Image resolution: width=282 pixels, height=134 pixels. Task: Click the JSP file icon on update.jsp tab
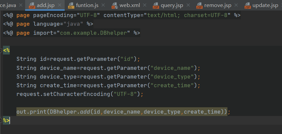(248, 6)
